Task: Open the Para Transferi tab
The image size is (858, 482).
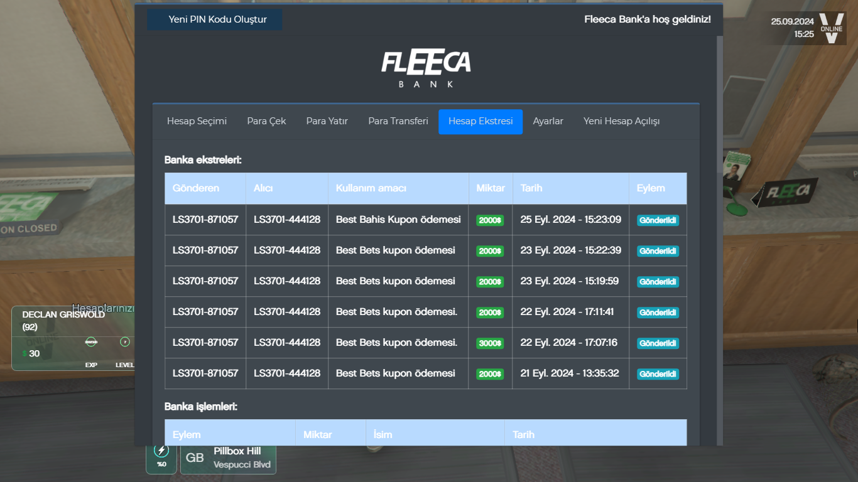Action: tap(398, 121)
